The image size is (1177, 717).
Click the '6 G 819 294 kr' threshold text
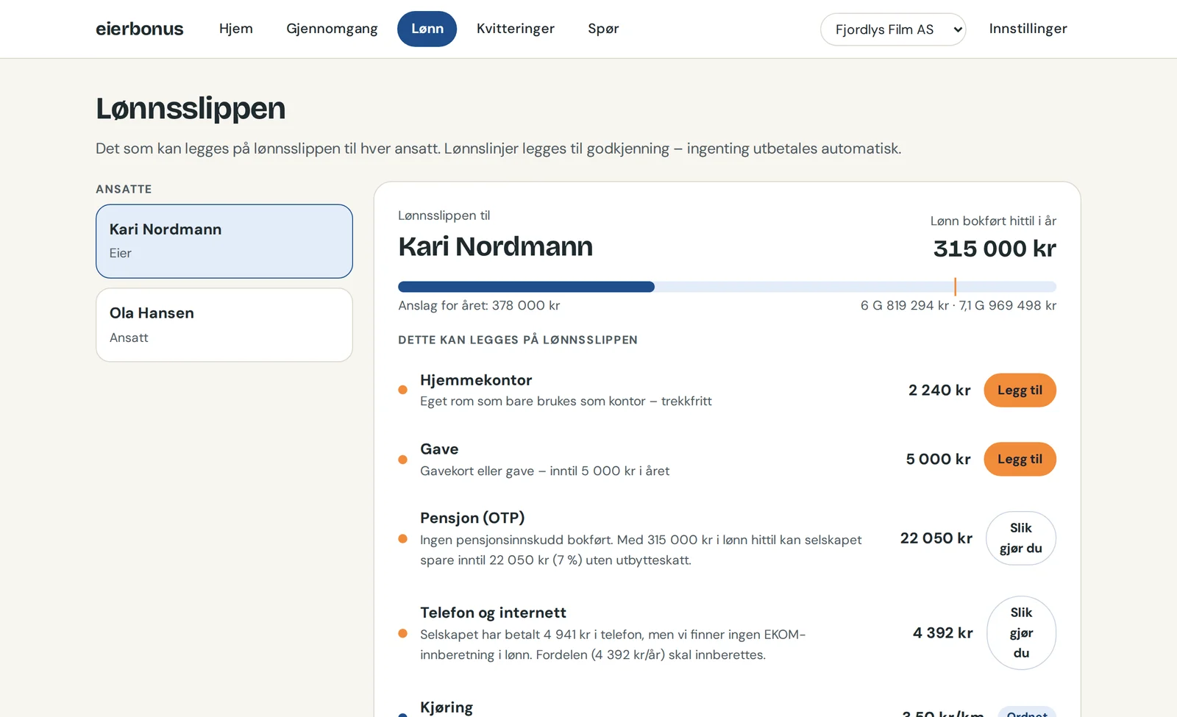click(904, 305)
